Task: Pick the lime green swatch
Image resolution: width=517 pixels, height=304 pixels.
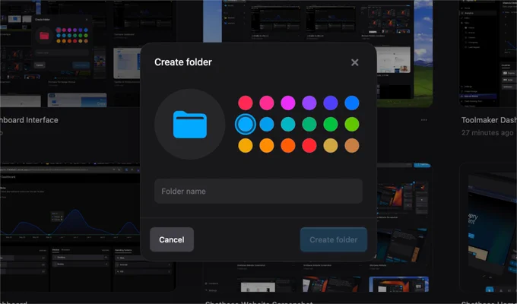Action: click(352, 125)
